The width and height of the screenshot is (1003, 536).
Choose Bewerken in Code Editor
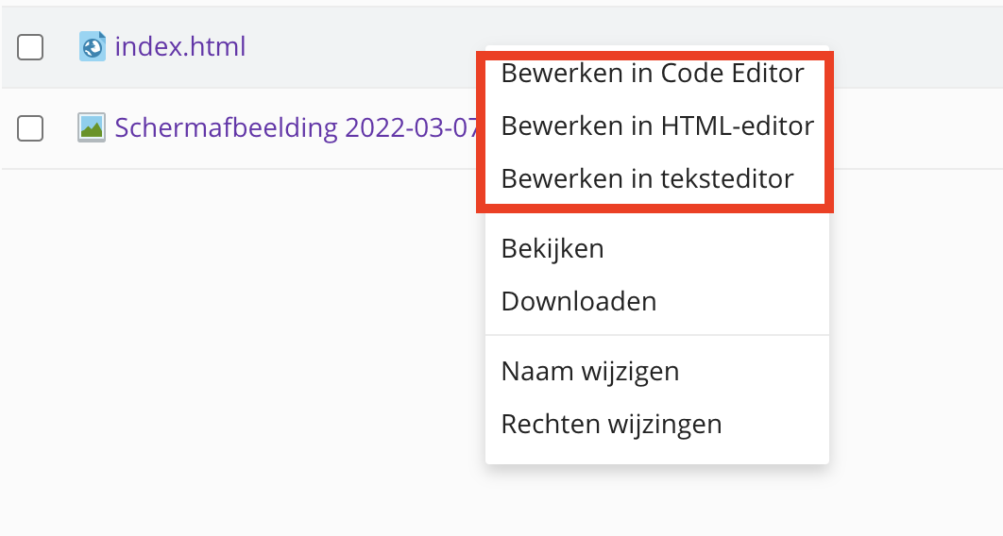coord(653,74)
